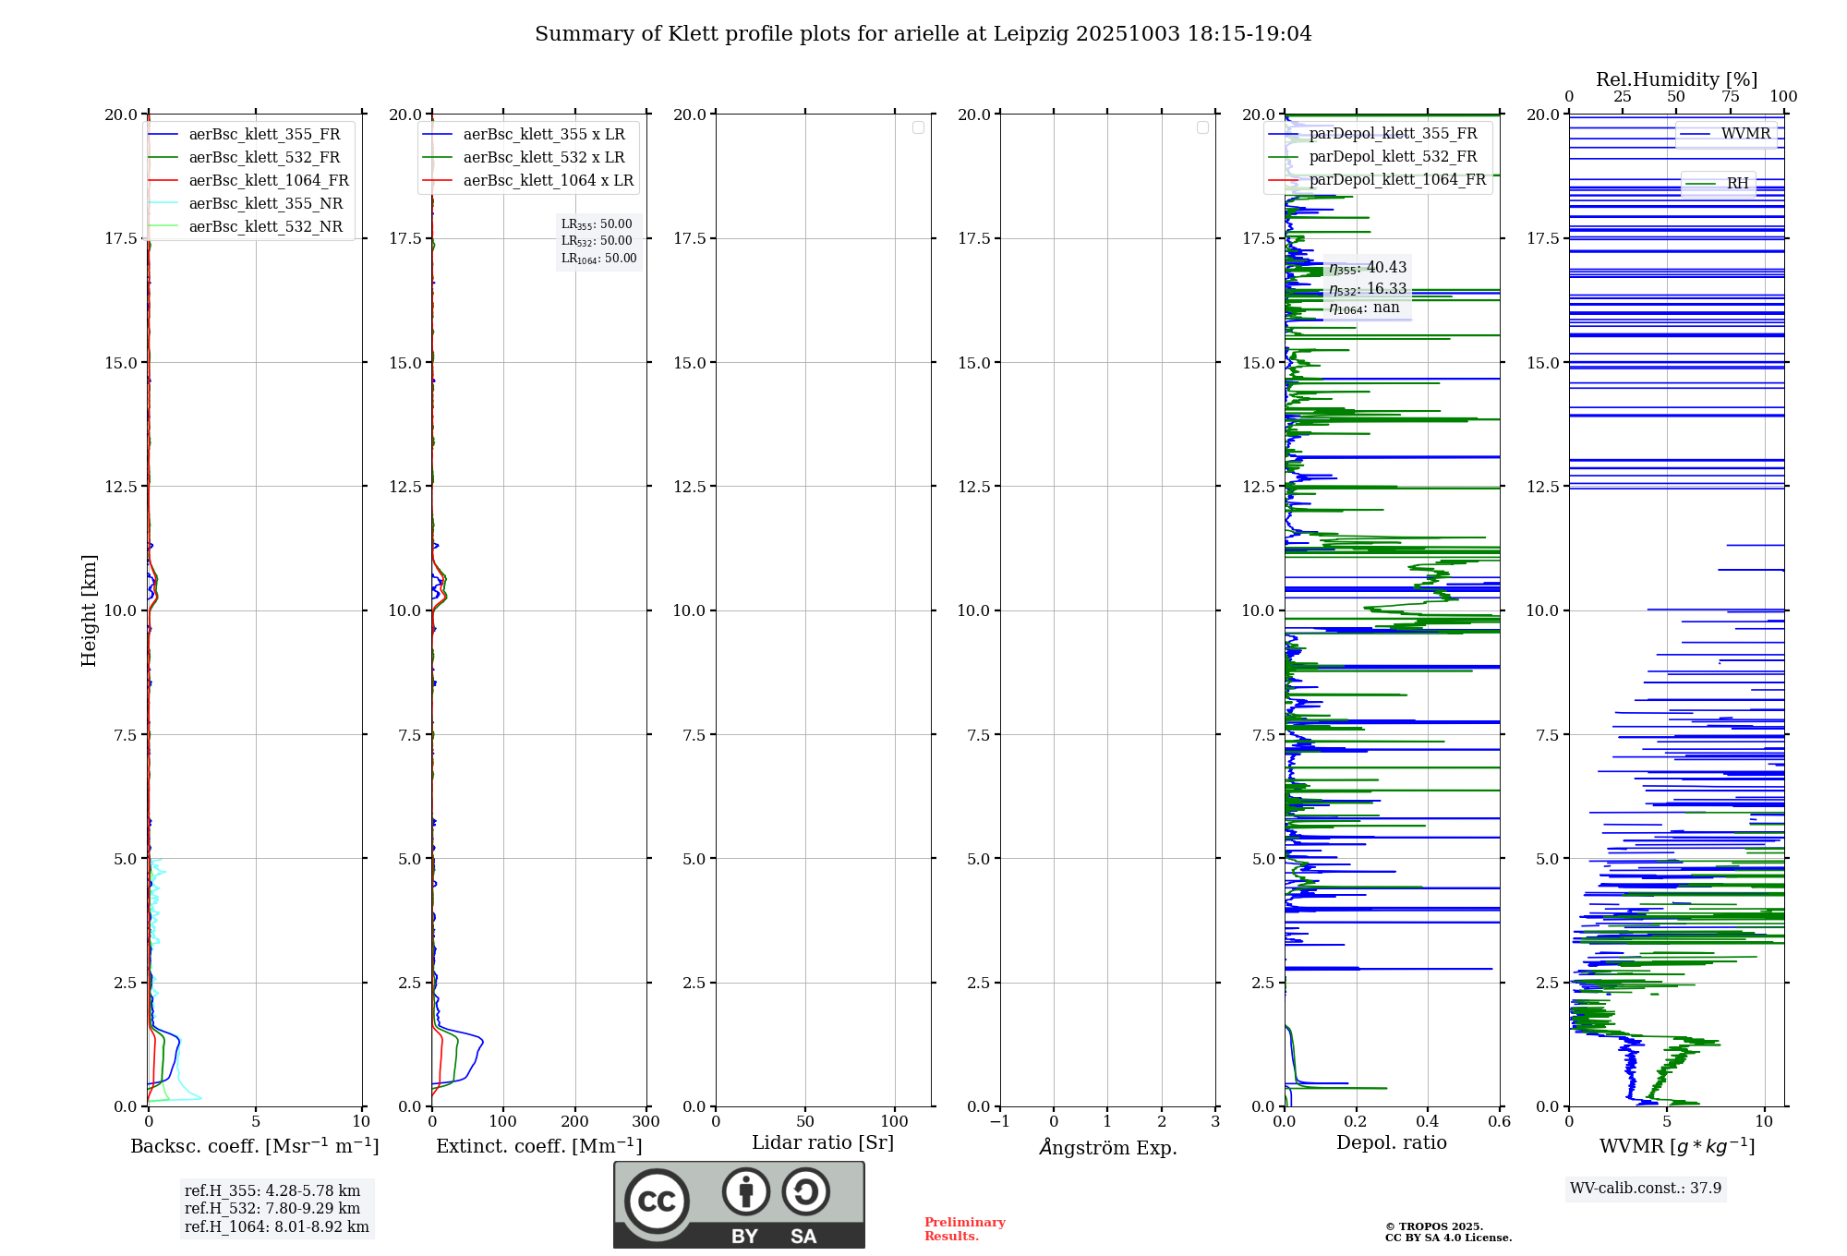Click the plot title mentioning Leipzig
Image resolution: width=1847 pixels, height=1256 pixels.
coord(923,34)
